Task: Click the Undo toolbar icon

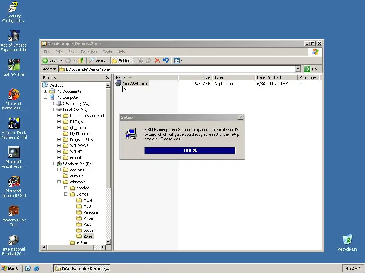Action: click(x=166, y=60)
